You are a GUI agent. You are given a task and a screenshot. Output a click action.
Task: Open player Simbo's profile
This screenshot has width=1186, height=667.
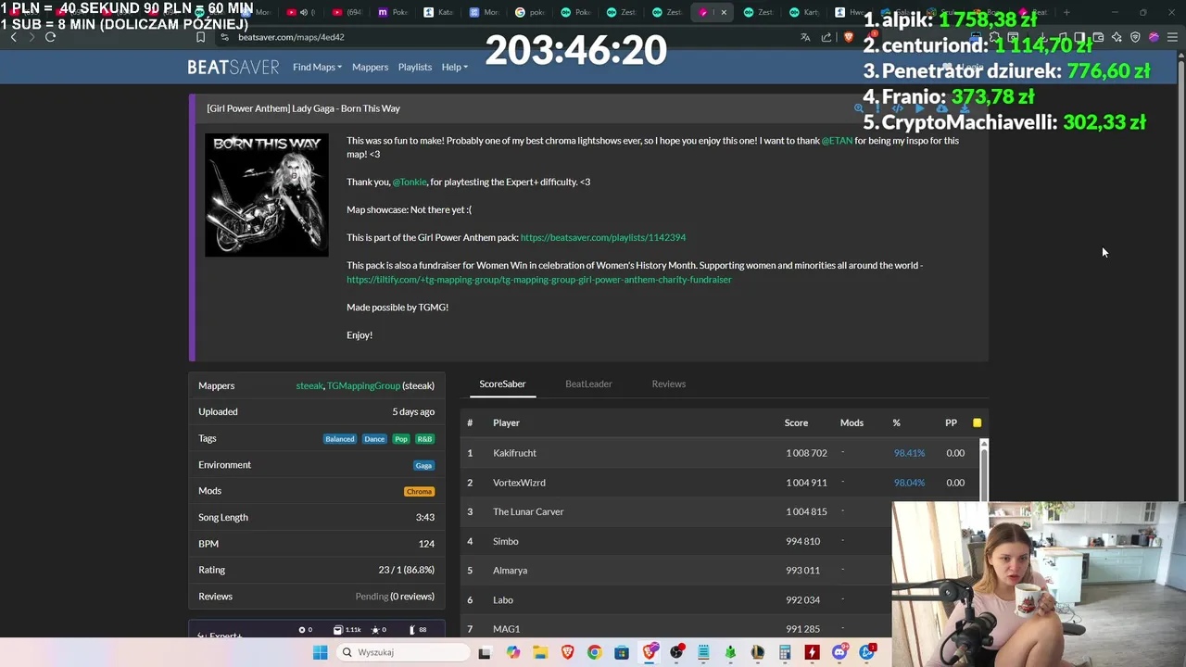tap(506, 541)
